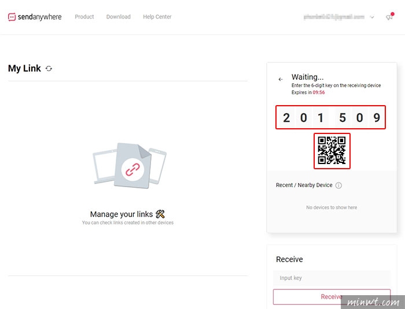Click the Waiting... title
Viewport: 405px width, 309px height.
pos(307,77)
